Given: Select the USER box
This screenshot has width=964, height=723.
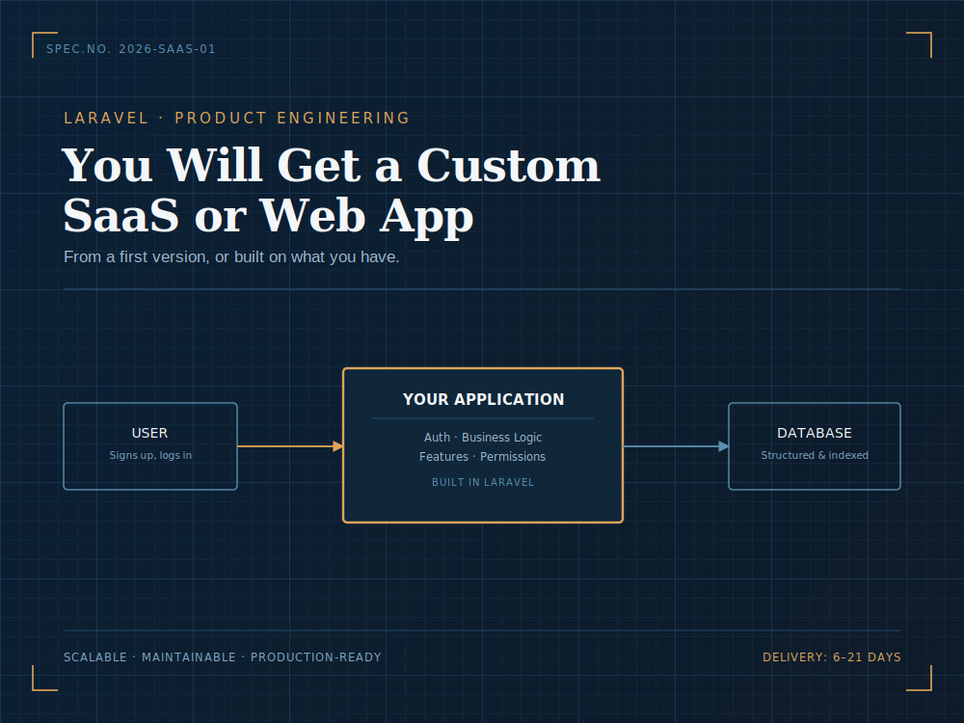Looking at the screenshot, I should point(150,446).
